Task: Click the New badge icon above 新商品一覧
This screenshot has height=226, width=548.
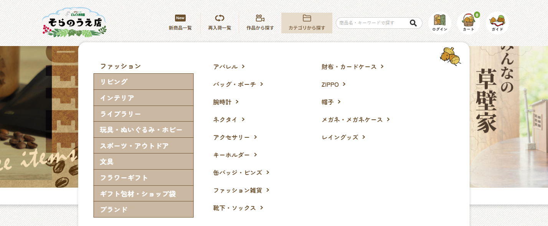Action: (x=180, y=18)
